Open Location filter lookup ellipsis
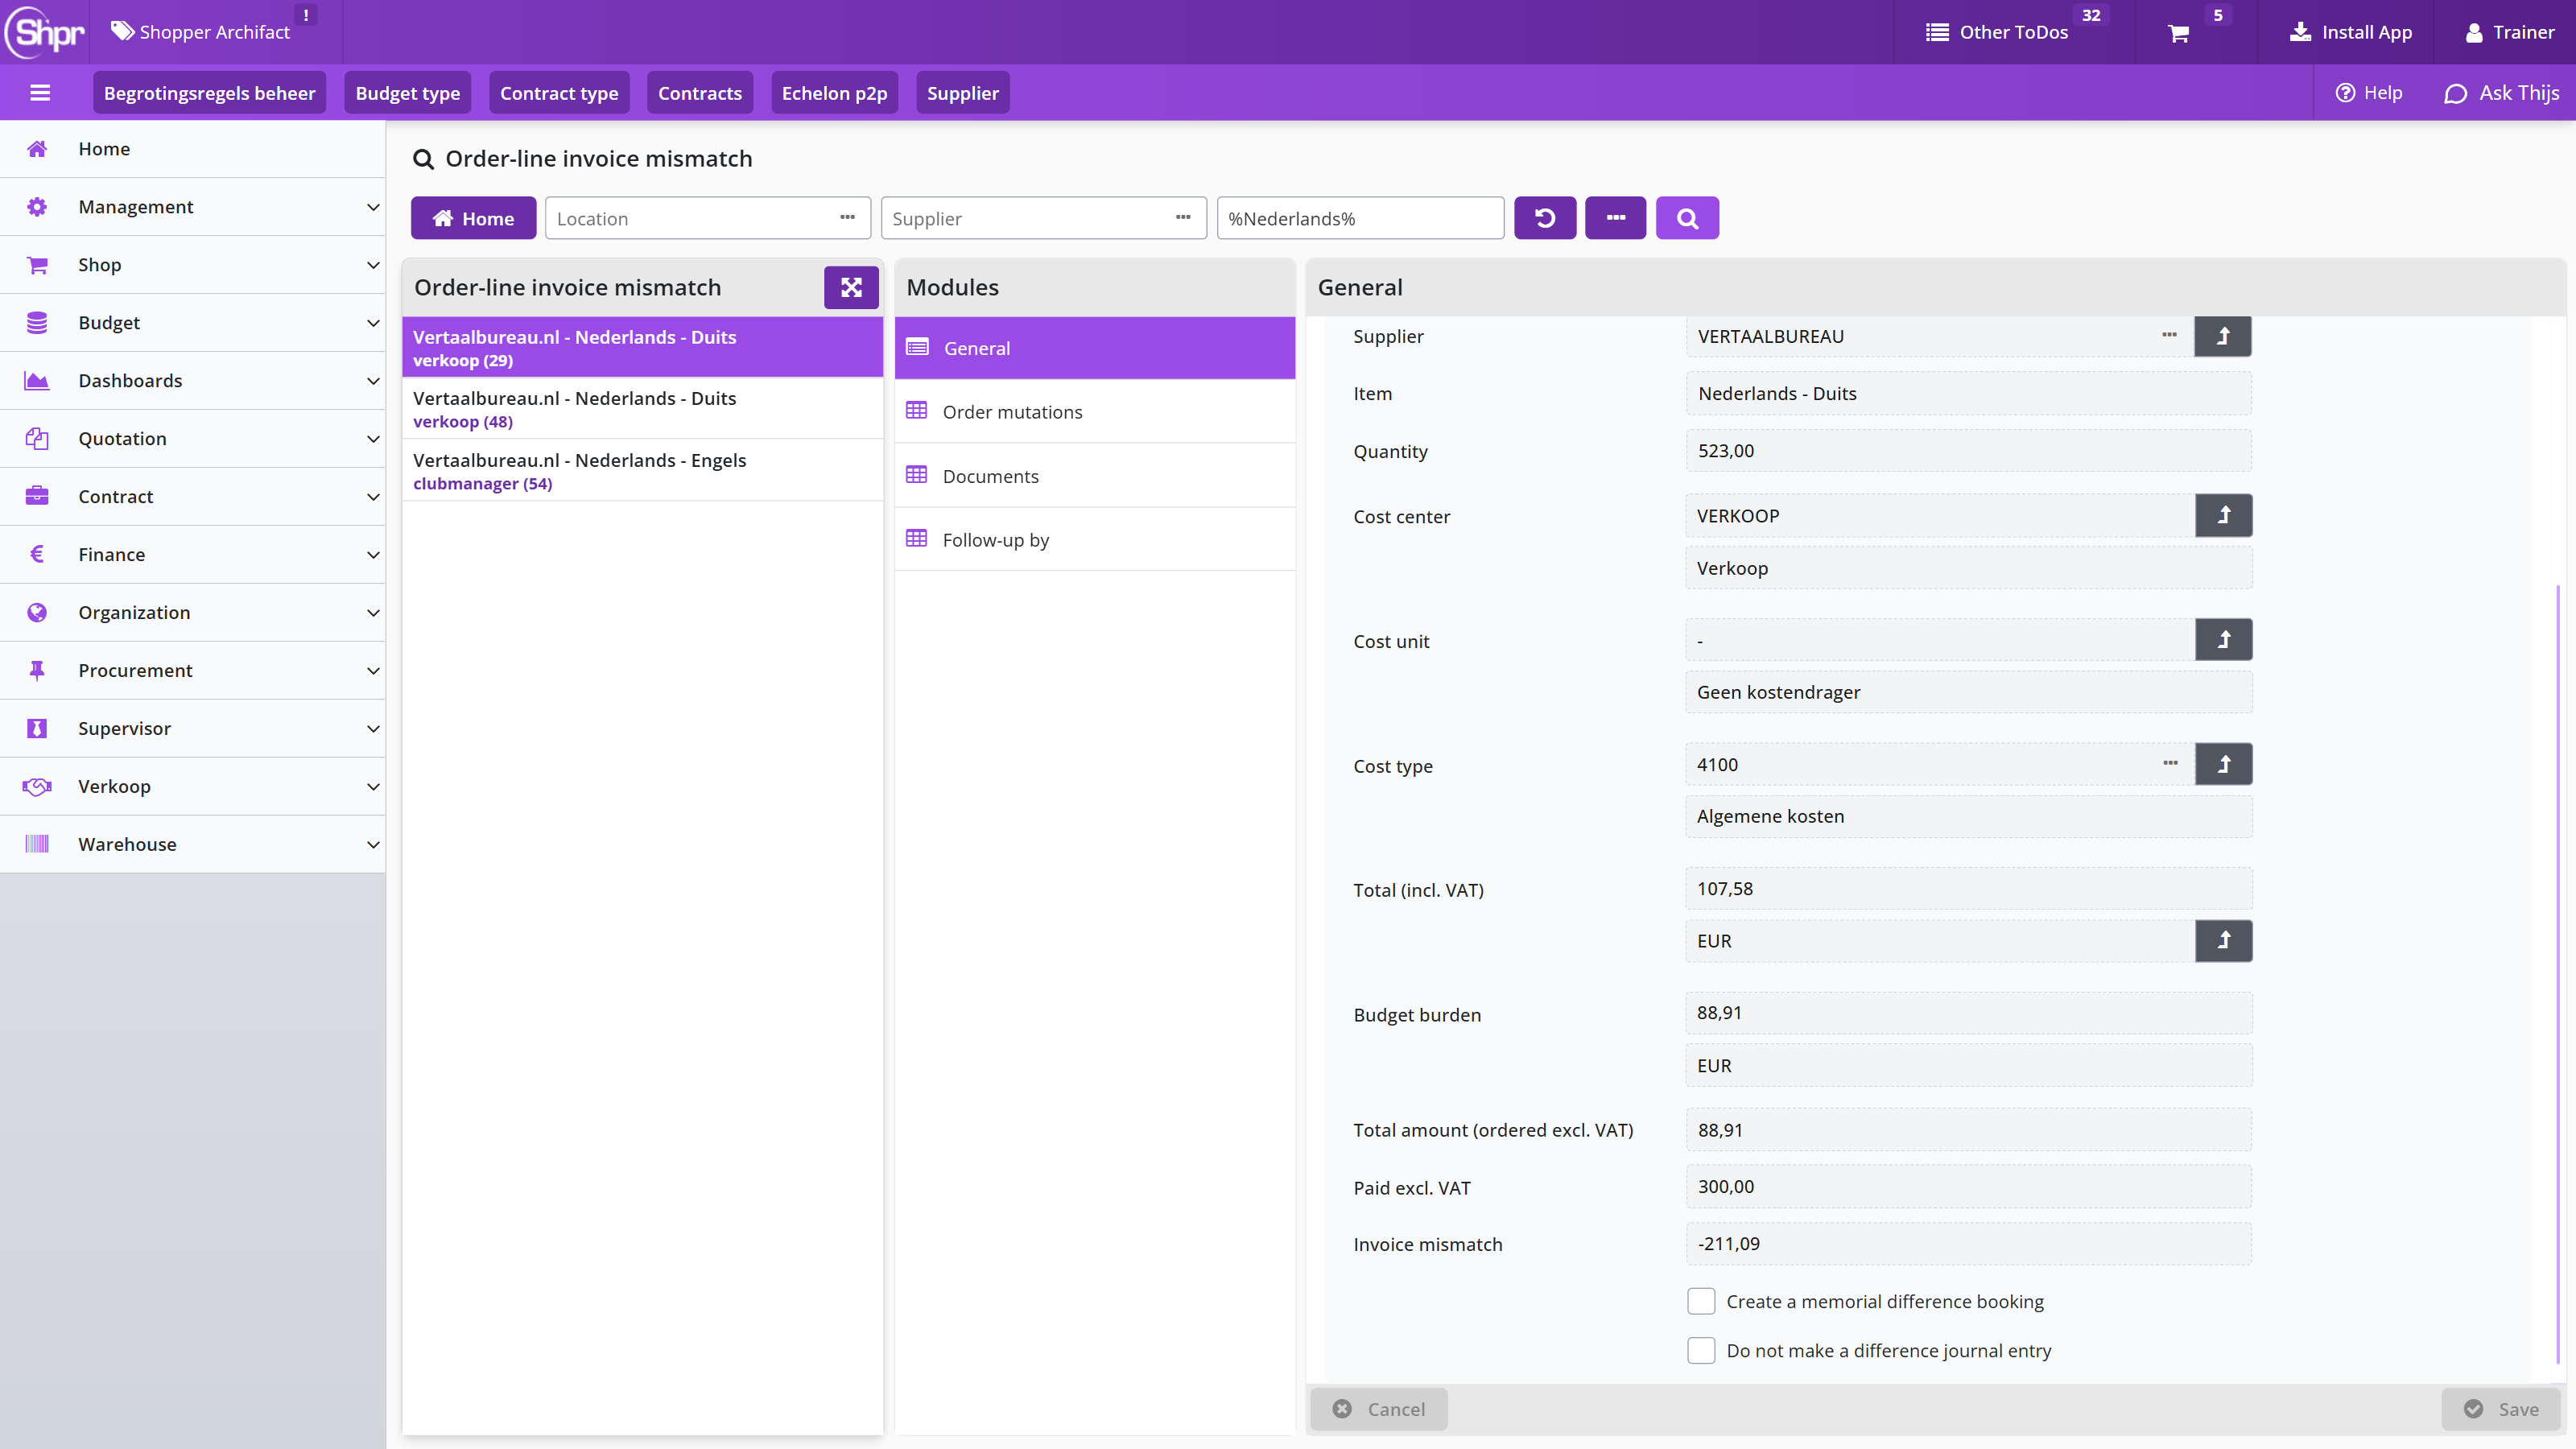The width and height of the screenshot is (2576, 1449). tap(847, 217)
